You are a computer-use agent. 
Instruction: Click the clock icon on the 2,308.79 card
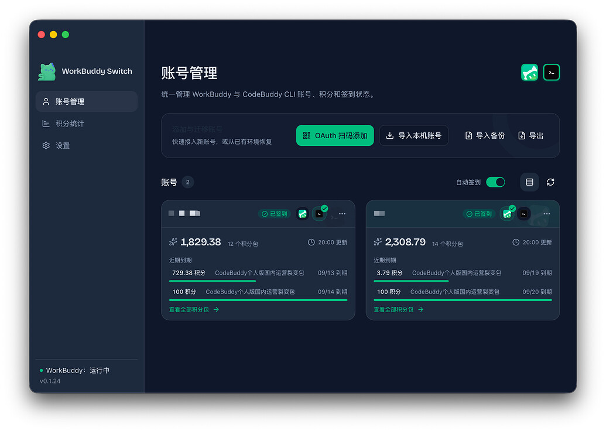pyautogui.click(x=516, y=242)
